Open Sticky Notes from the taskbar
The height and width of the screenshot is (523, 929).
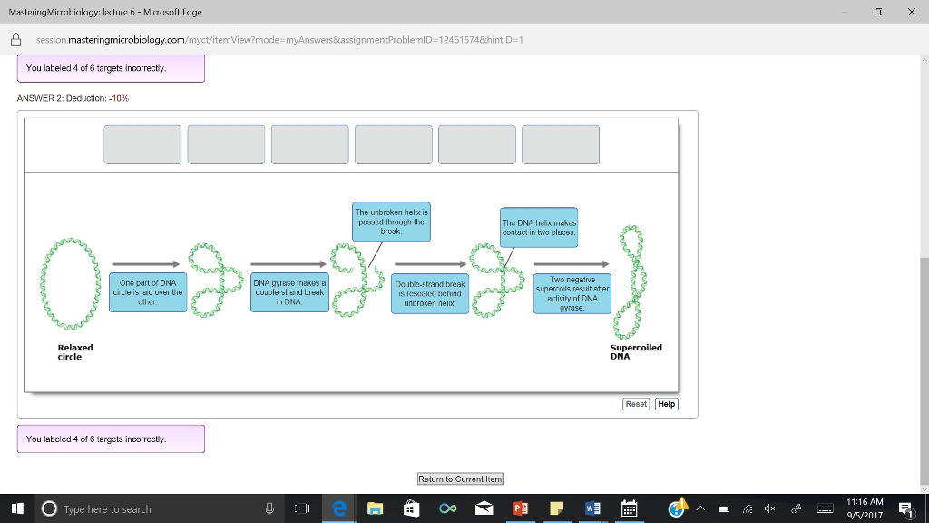tap(556, 508)
